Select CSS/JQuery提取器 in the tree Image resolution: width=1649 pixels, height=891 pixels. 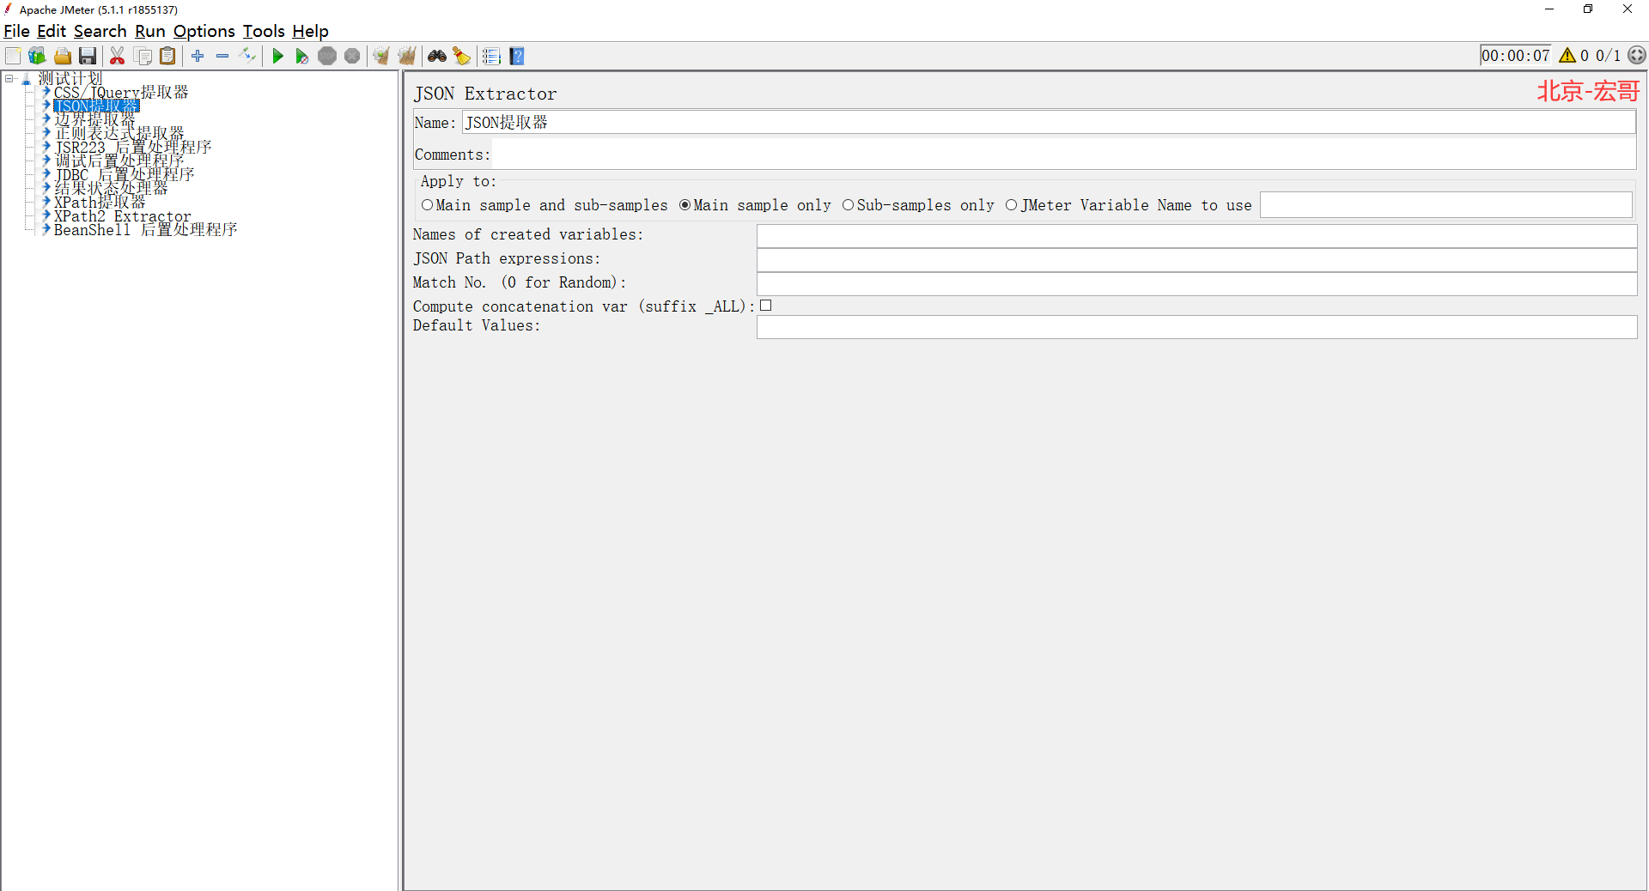[121, 93]
